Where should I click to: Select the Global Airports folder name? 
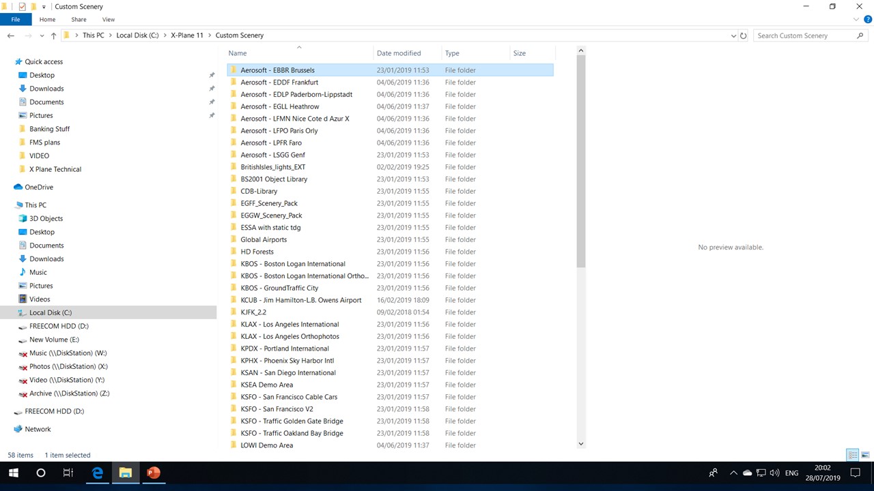[264, 239]
